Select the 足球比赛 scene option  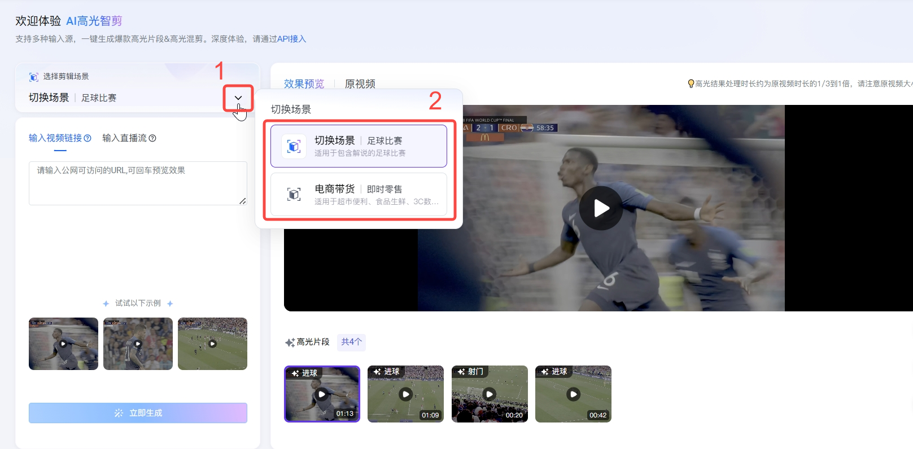pos(359,146)
